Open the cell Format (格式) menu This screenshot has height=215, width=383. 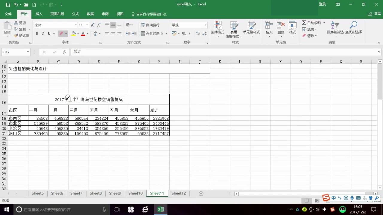(293, 29)
